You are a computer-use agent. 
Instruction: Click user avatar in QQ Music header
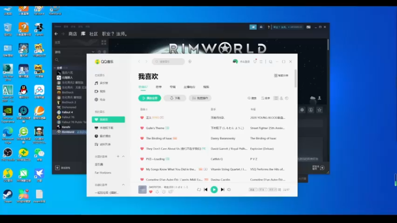(235, 61)
